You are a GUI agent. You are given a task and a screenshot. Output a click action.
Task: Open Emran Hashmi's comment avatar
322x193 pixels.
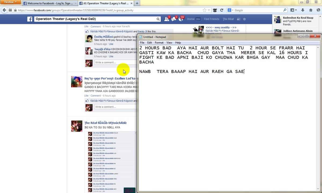point(89,38)
